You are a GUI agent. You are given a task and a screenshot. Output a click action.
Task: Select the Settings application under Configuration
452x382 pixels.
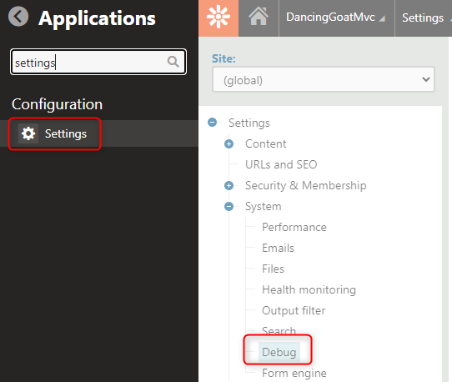[x=55, y=133]
